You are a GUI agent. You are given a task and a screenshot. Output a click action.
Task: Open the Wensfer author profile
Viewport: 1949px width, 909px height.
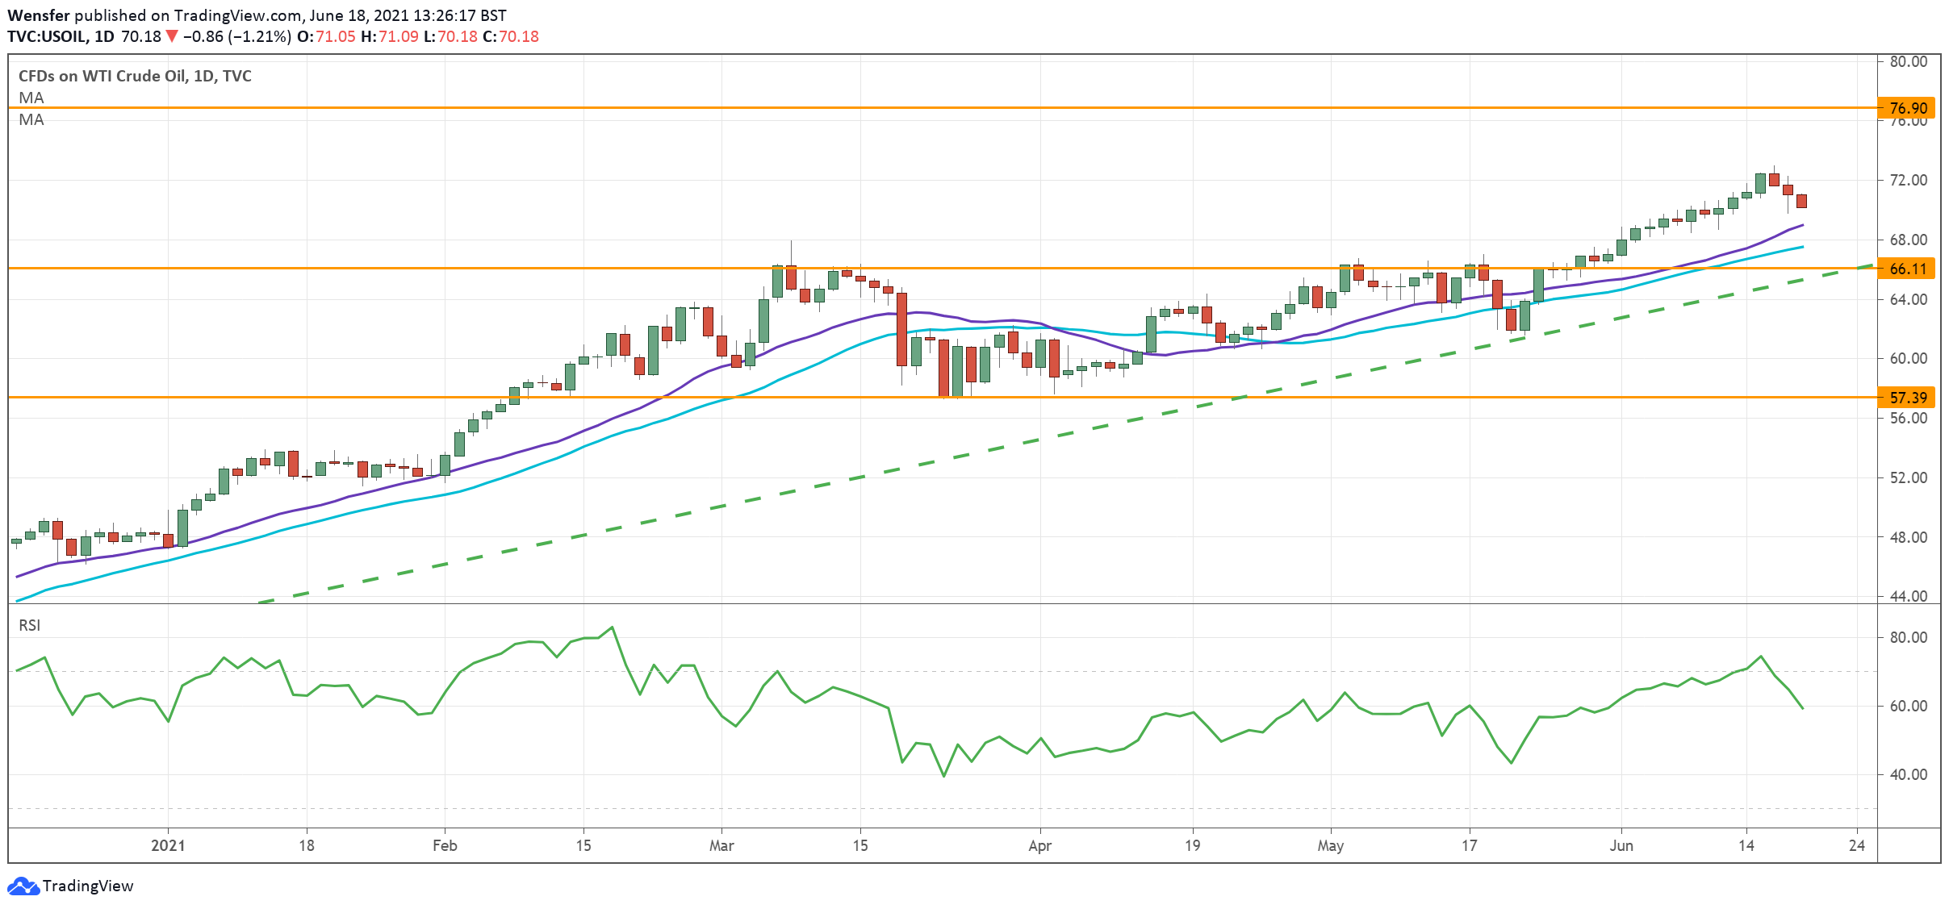point(37,14)
